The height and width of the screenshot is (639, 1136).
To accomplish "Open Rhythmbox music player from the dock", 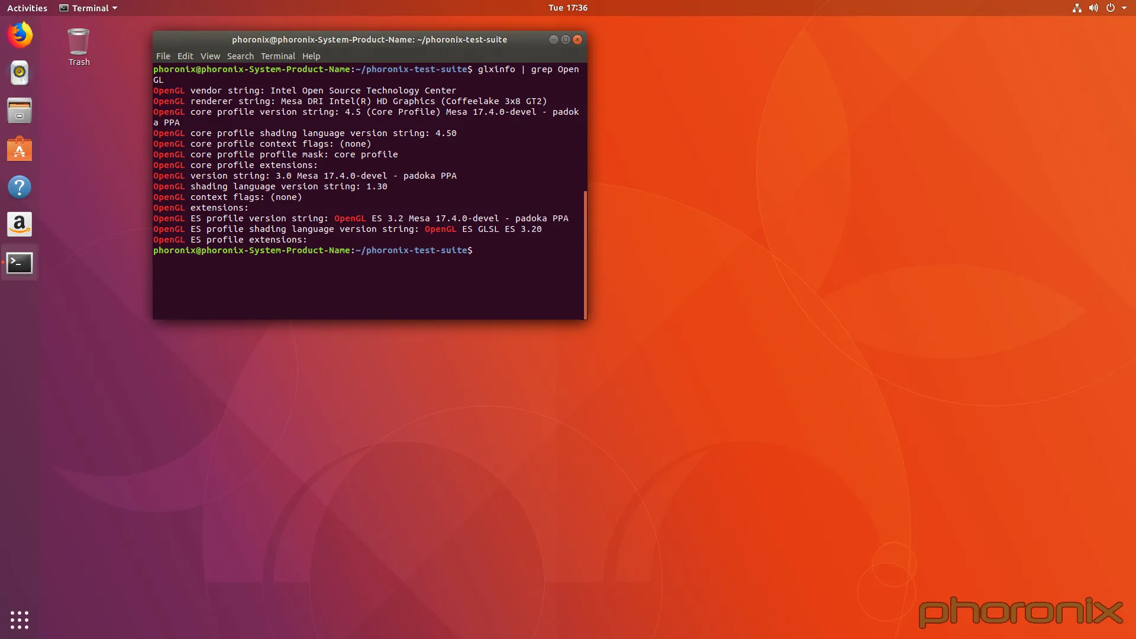I will [x=20, y=73].
